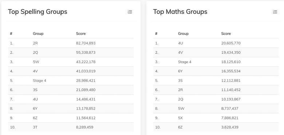284x135 pixels.
Task: Open the Top Maths Groups list icon
Action: [x=275, y=12]
